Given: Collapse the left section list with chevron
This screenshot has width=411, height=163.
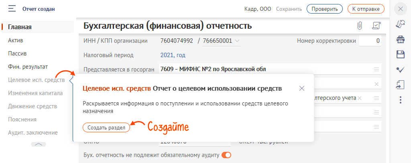Looking at the screenshot, I should click(38, 144).
